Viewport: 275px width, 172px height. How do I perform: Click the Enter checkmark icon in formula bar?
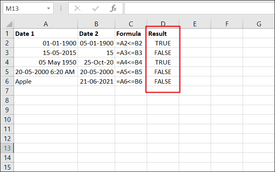coord(95,8)
